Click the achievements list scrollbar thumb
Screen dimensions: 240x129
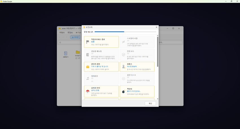coord(158,52)
